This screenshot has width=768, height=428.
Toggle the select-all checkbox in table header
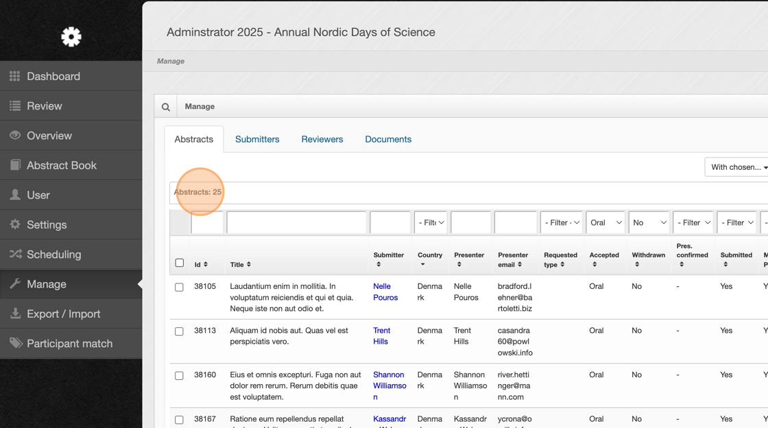180,263
